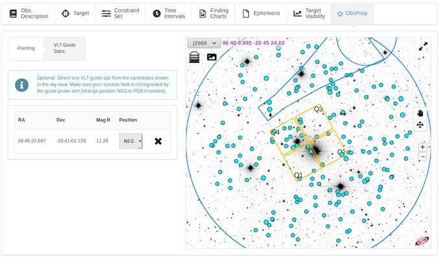Open the J2000 coordinate frame dropdown
The height and width of the screenshot is (259, 439).
204,43
